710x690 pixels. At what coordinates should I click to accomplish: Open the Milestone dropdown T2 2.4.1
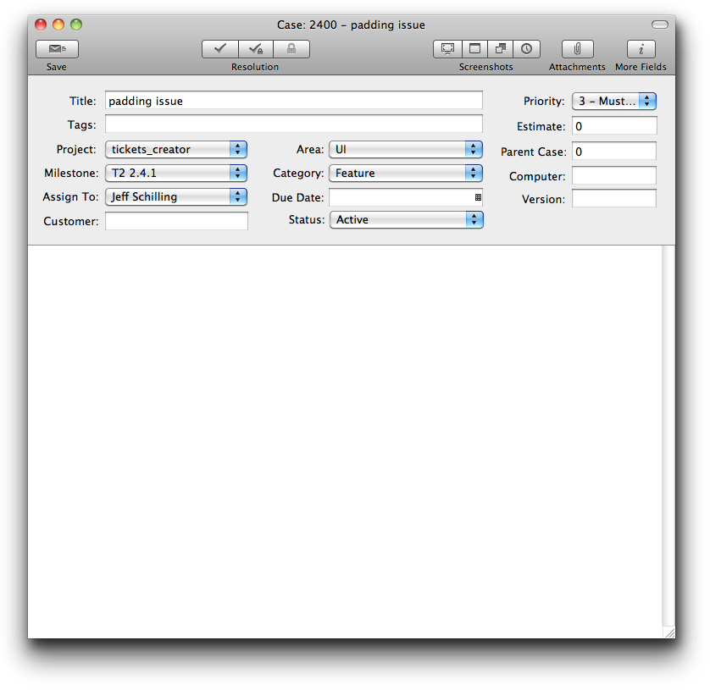[x=176, y=173]
